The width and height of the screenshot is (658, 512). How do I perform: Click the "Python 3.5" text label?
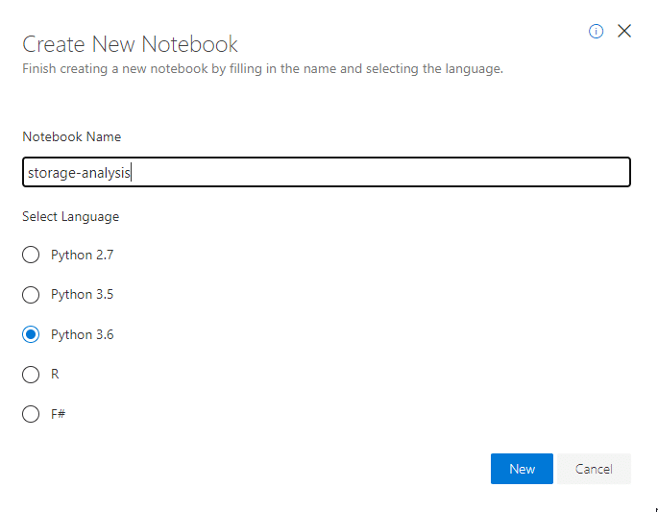83,295
